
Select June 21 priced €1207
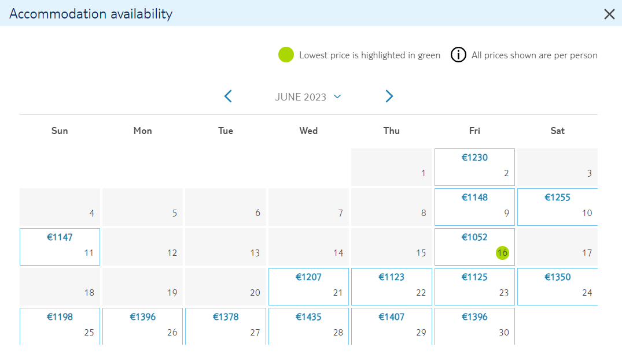pyautogui.click(x=308, y=286)
